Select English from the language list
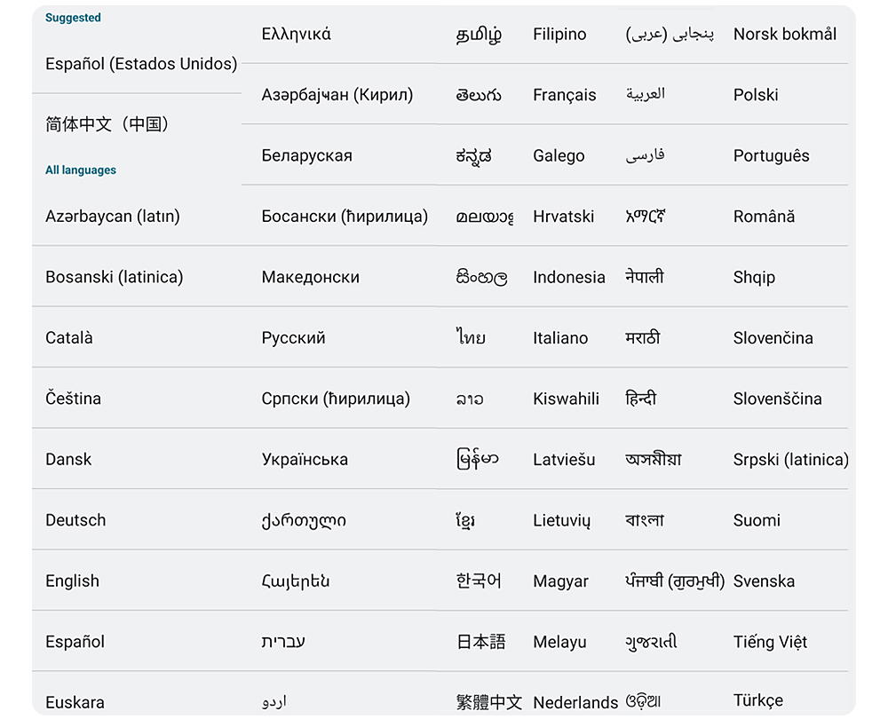This screenshot has width=888, height=719. tap(73, 581)
